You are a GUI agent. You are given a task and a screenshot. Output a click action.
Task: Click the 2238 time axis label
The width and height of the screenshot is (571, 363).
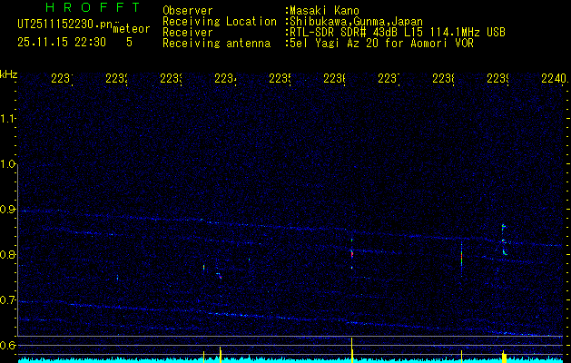(x=443, y=78)
